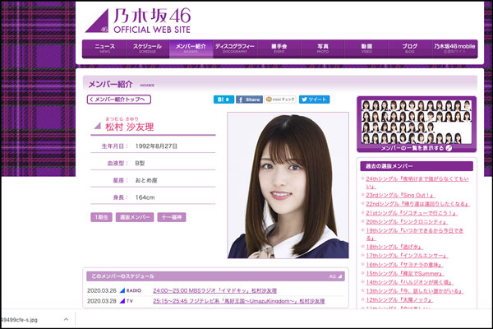The image size is (493, 329).
Task: Open the ブログ BLOG menu tab
Action: pyautogui.click(x=409, y=49)
